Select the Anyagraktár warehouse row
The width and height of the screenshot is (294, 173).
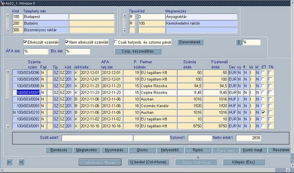(201, 17)
